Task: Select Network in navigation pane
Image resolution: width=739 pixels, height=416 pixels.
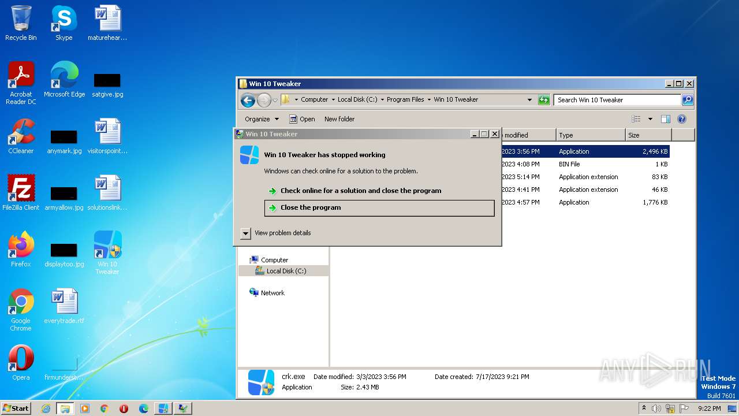Action: 273,293
